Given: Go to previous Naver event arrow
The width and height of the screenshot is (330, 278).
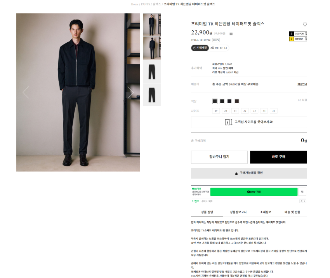Looking at the screenshot, I should [301, 201].
